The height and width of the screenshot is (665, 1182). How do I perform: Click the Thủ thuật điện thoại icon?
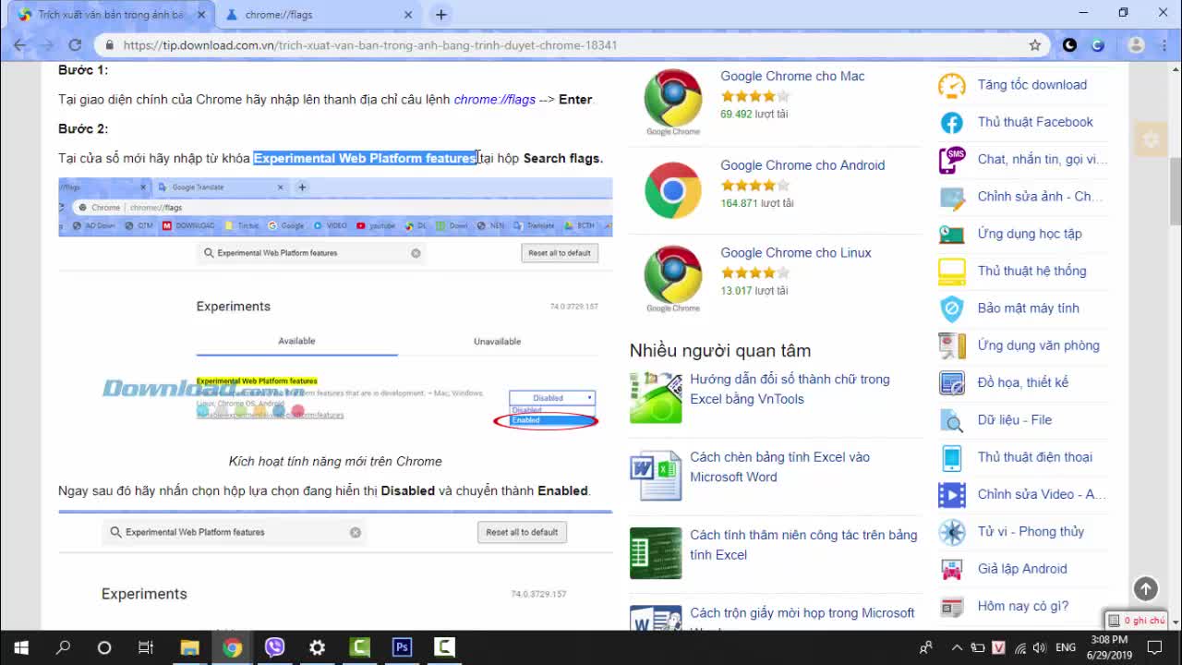pyautogui.click(x=951, y=457)
